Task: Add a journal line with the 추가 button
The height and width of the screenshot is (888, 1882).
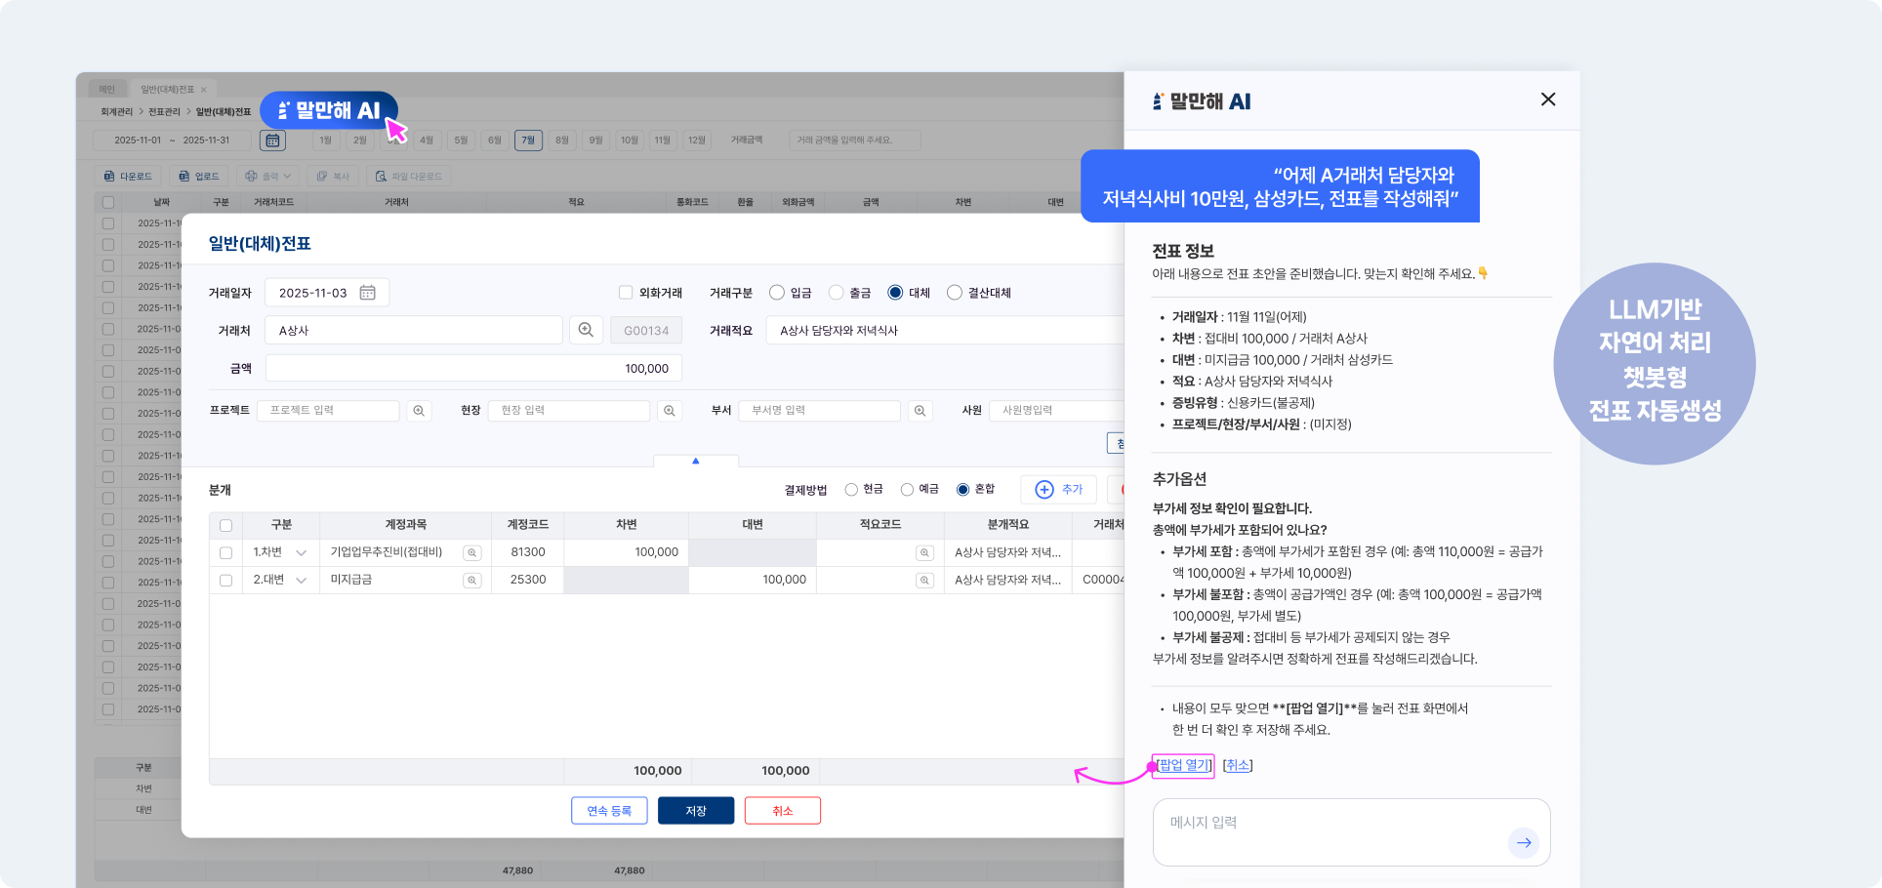Action: point(1059,490)
